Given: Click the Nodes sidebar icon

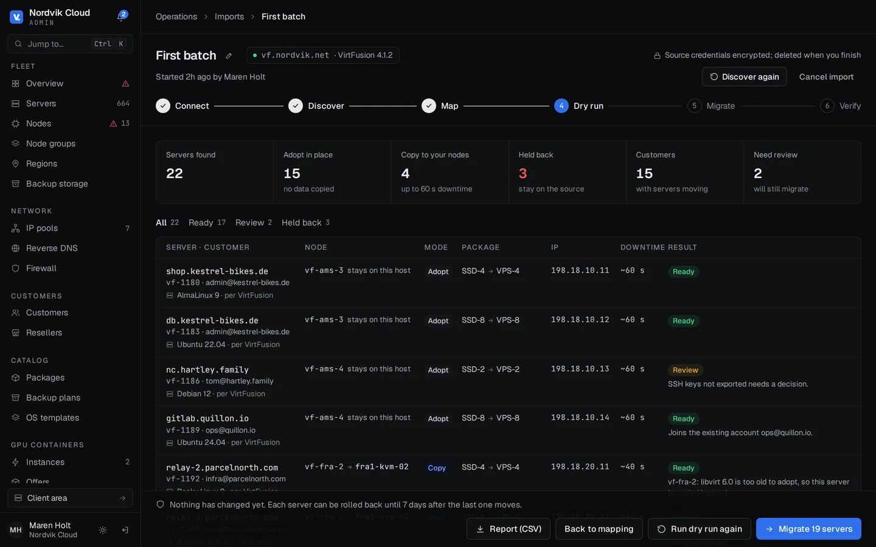Looking at the screenshot, I should tap(16, 123).
